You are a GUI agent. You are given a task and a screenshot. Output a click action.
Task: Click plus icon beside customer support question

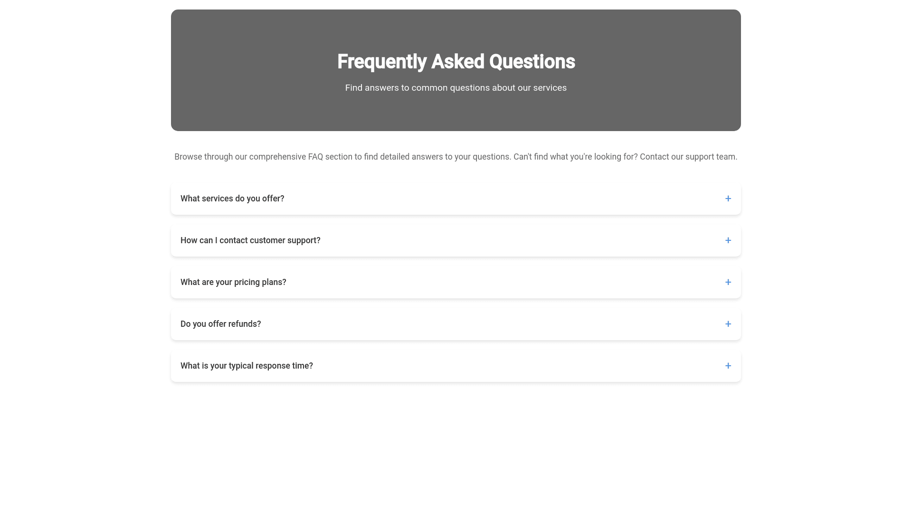point(728,240)
